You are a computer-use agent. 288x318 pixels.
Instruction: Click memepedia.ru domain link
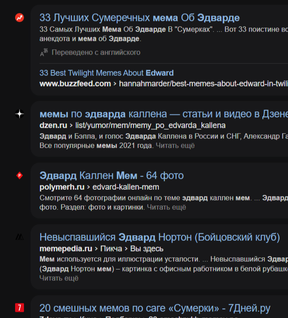pos(66,249)
